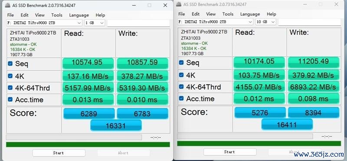347x161 pixels.
Task: Click the Seq write value 11205.49
Action: click(314, 62)
